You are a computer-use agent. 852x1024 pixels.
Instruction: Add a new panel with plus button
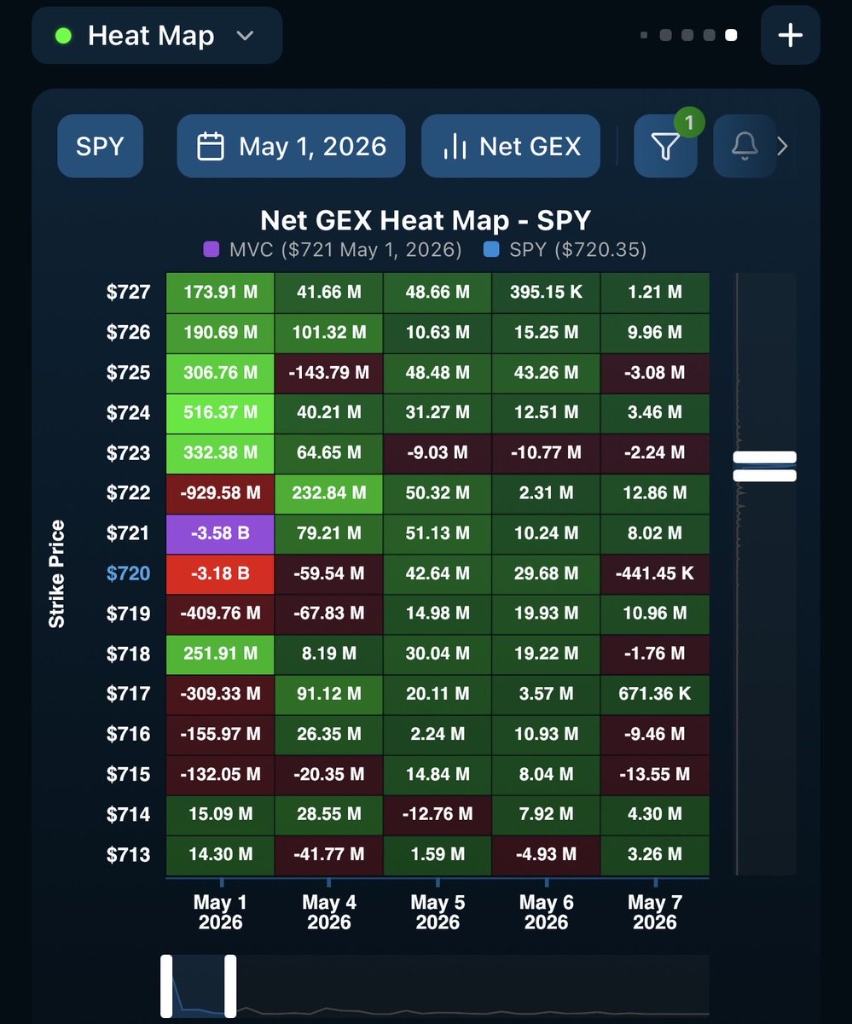[x=791, y=36]
